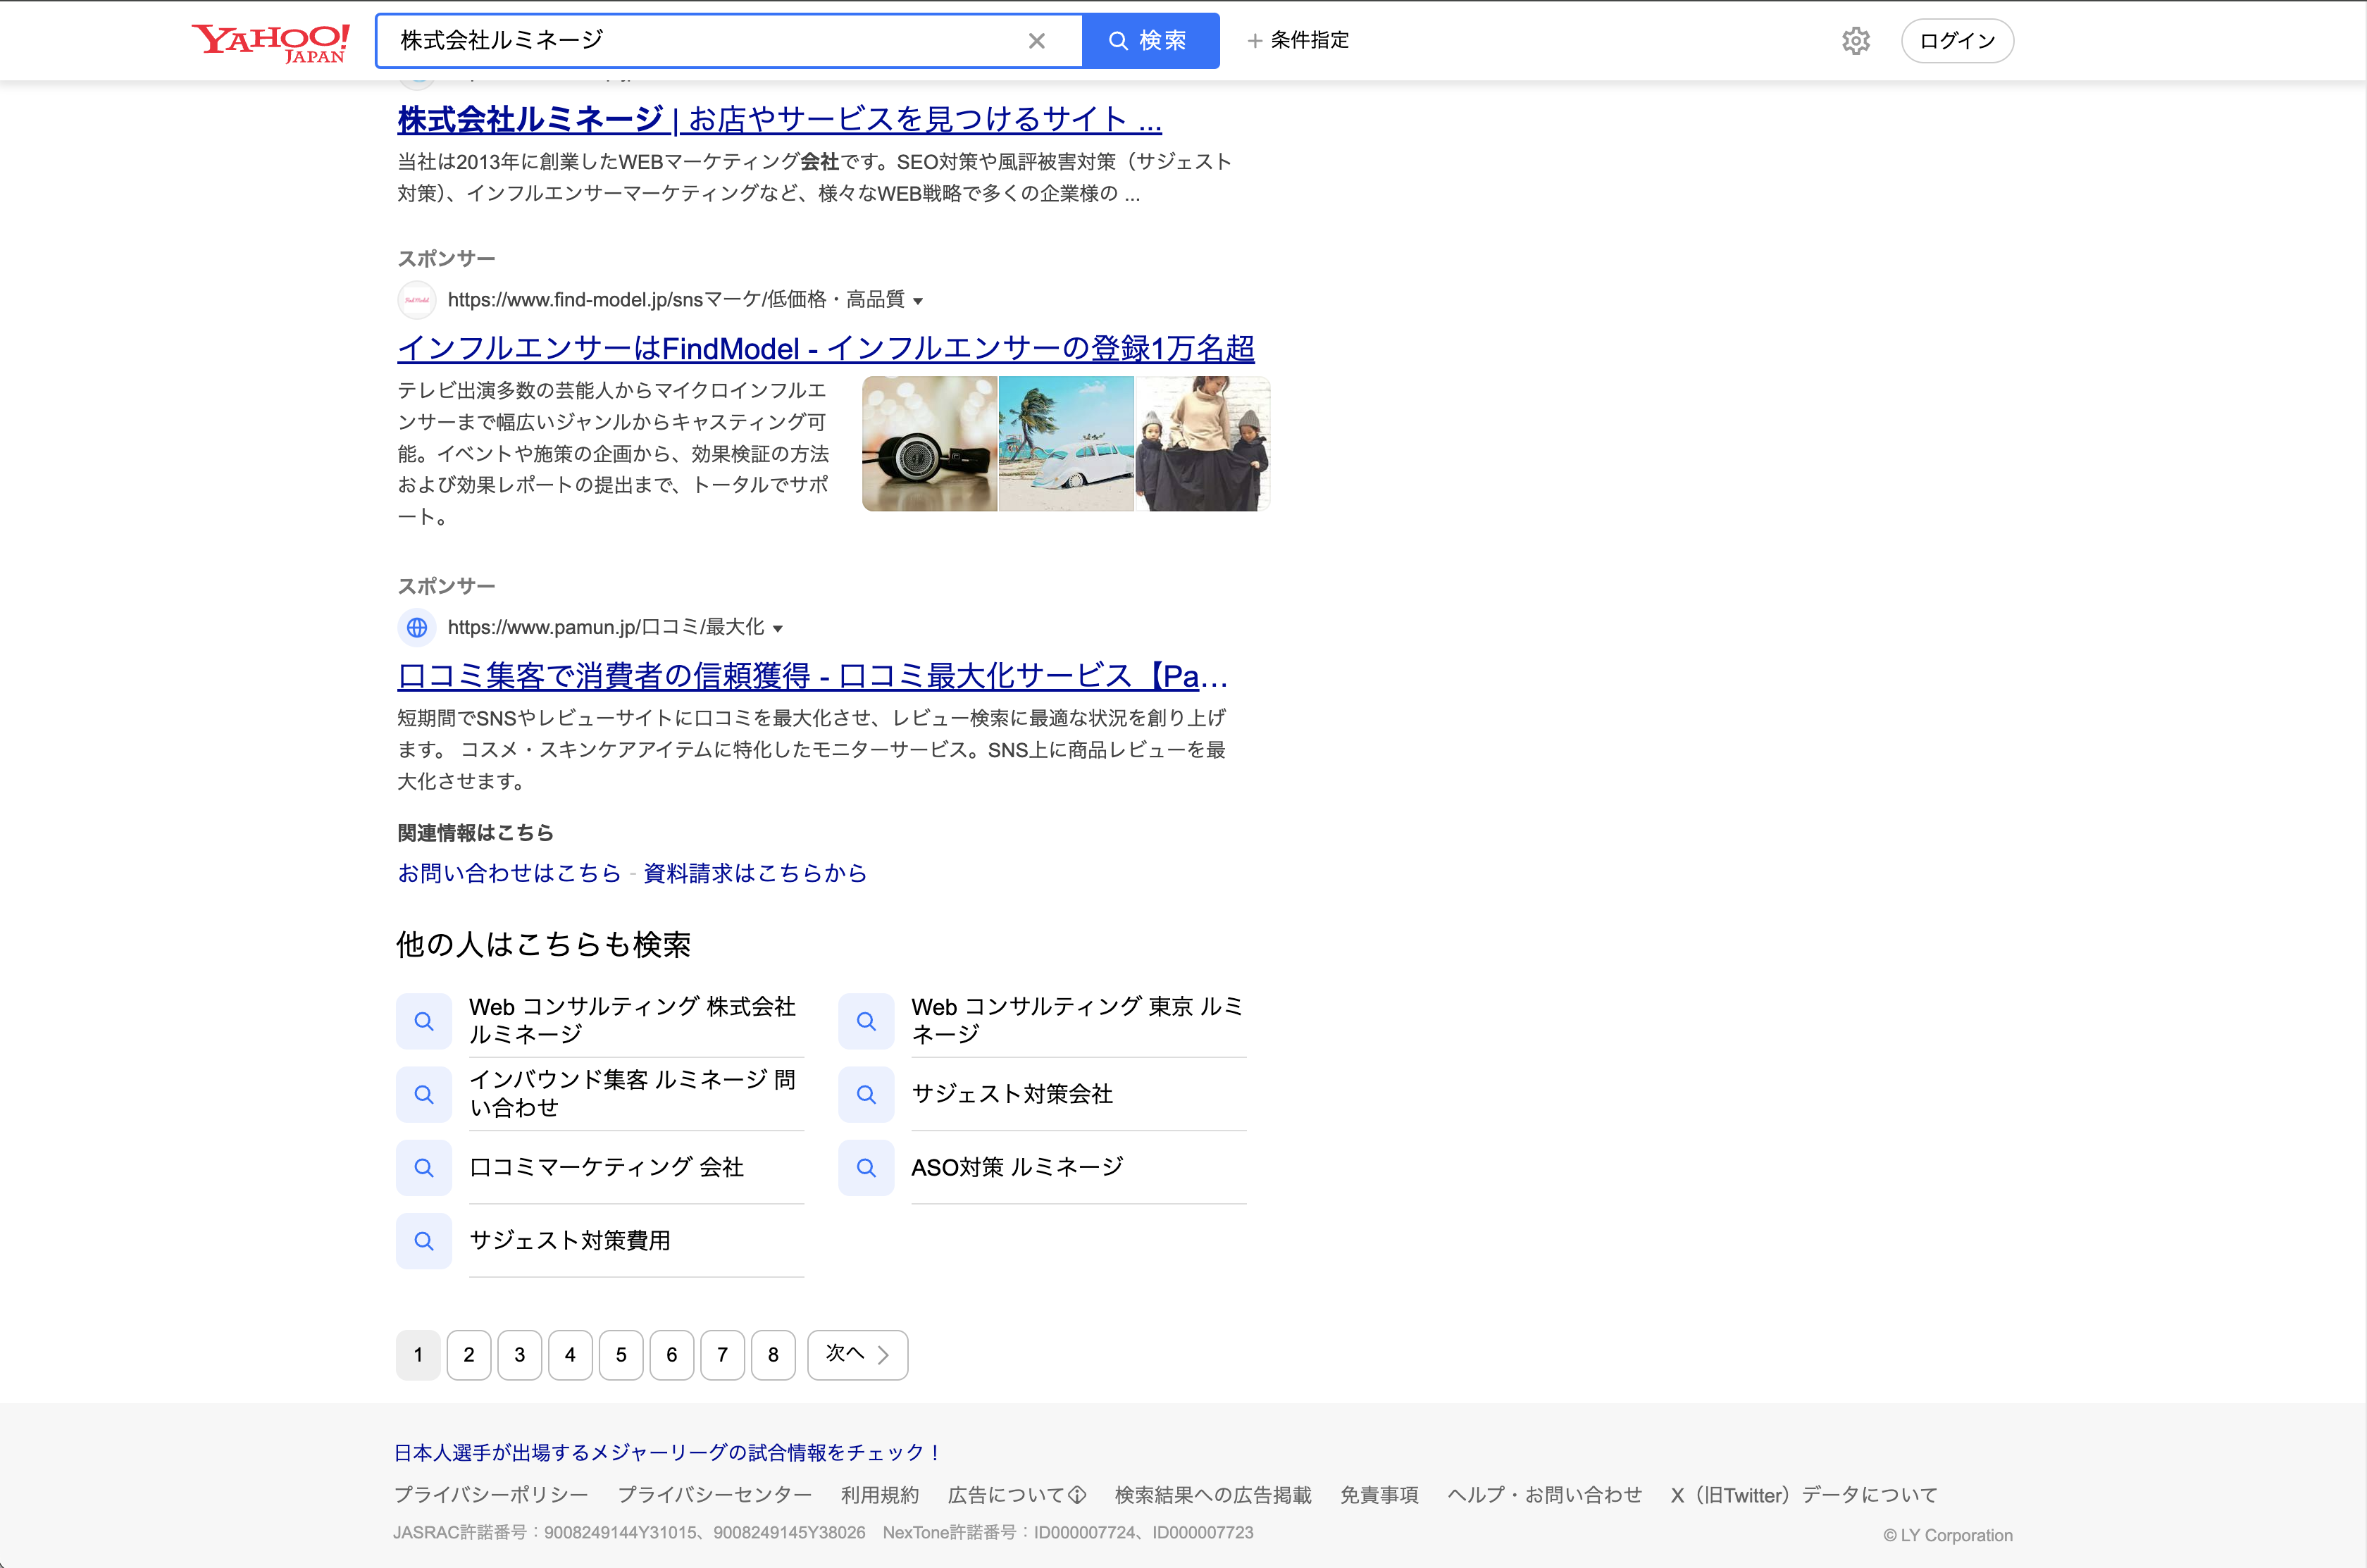This screenshot has height=1568, width=2367.
Task: Open the 条件指定 search conditions option
Action: tap(1298, 40)
